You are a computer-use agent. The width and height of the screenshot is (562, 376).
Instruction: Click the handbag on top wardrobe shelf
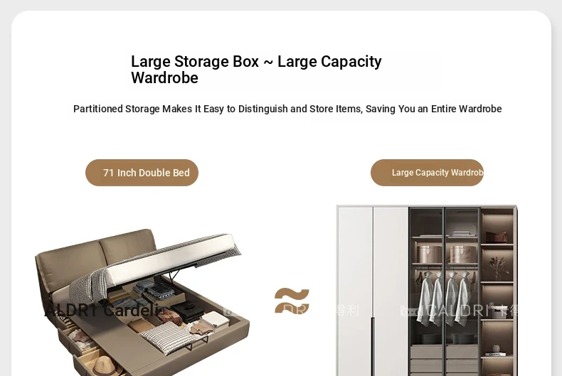tap(497, 237)
